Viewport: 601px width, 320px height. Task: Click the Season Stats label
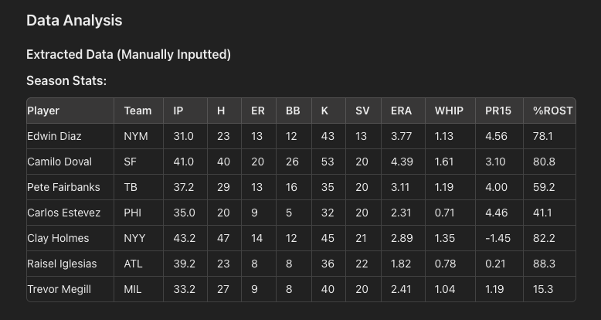(66, 80)
